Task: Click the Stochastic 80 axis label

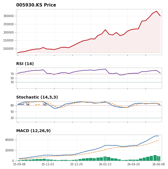Action: point(12,105)
